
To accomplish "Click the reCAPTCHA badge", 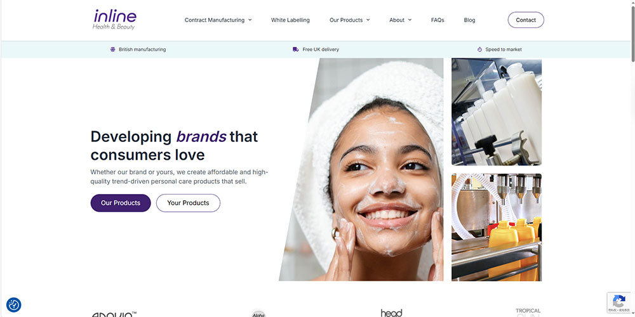I will coord(618,302).
